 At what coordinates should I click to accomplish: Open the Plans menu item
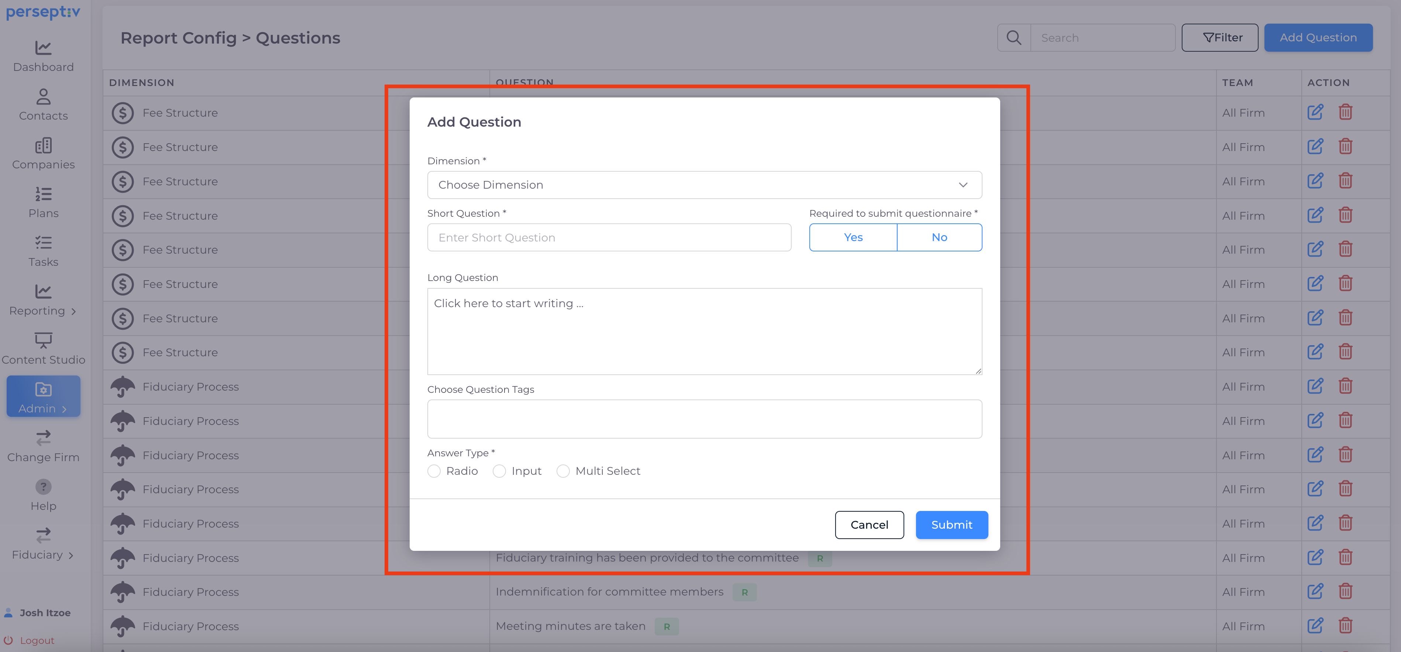click(x=43, y=202)
